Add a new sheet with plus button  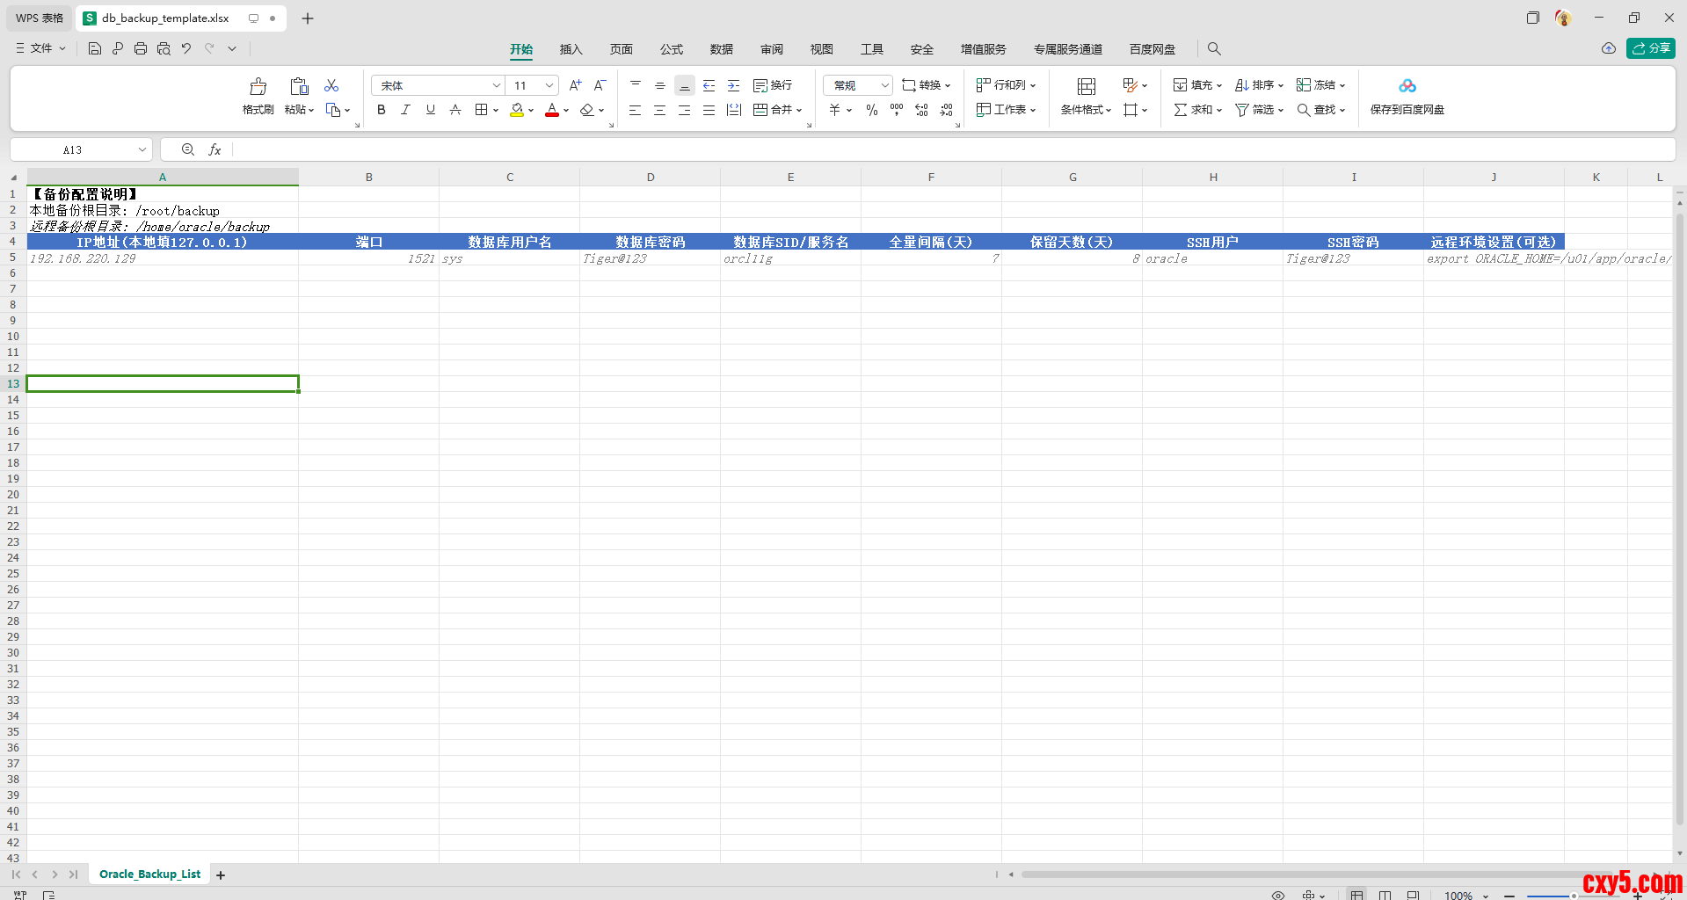click(x=221, y=875)
